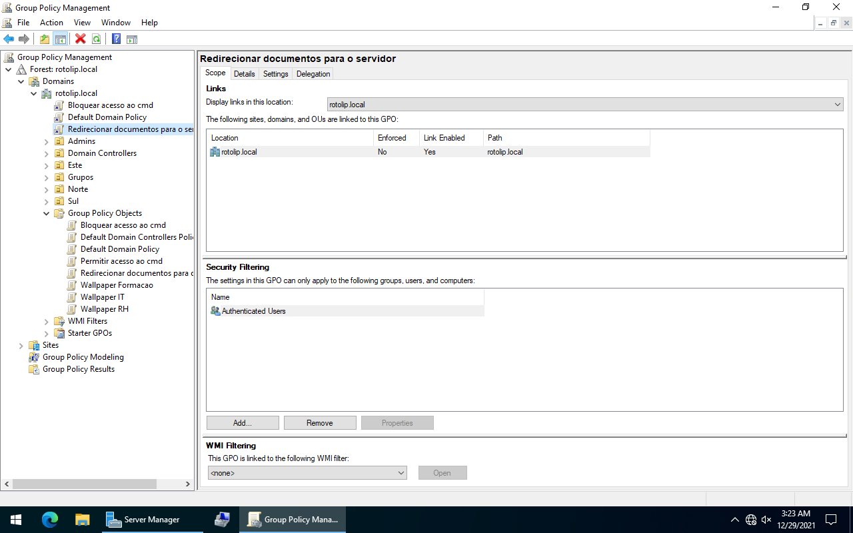Toggle Show/Hide Console Tree toolbar button
The width and height of the screenshot is (853, 533).
[61, 39]
